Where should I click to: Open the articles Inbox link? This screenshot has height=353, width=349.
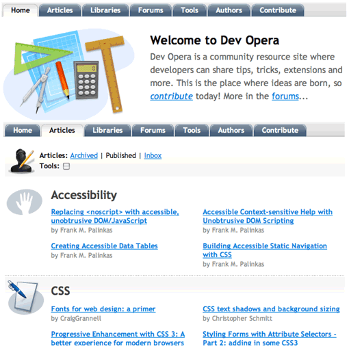pyautogui.click(x=153, y=155)
